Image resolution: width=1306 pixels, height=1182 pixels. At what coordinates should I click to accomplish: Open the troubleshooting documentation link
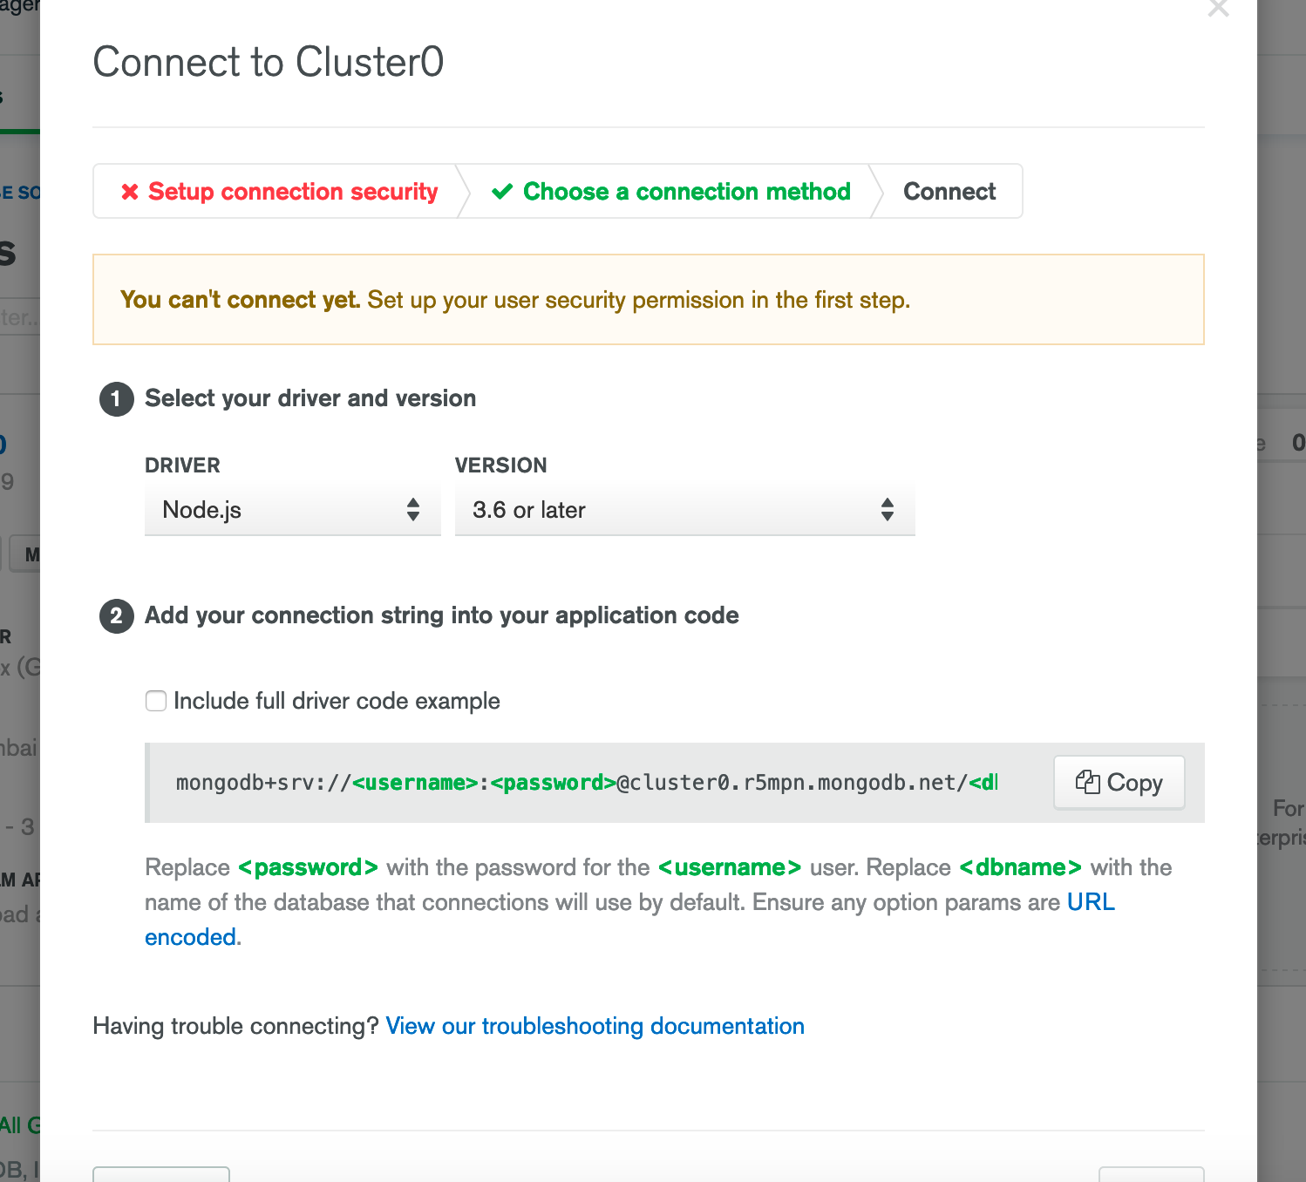pyautogui.click(x=595, y=1026)
